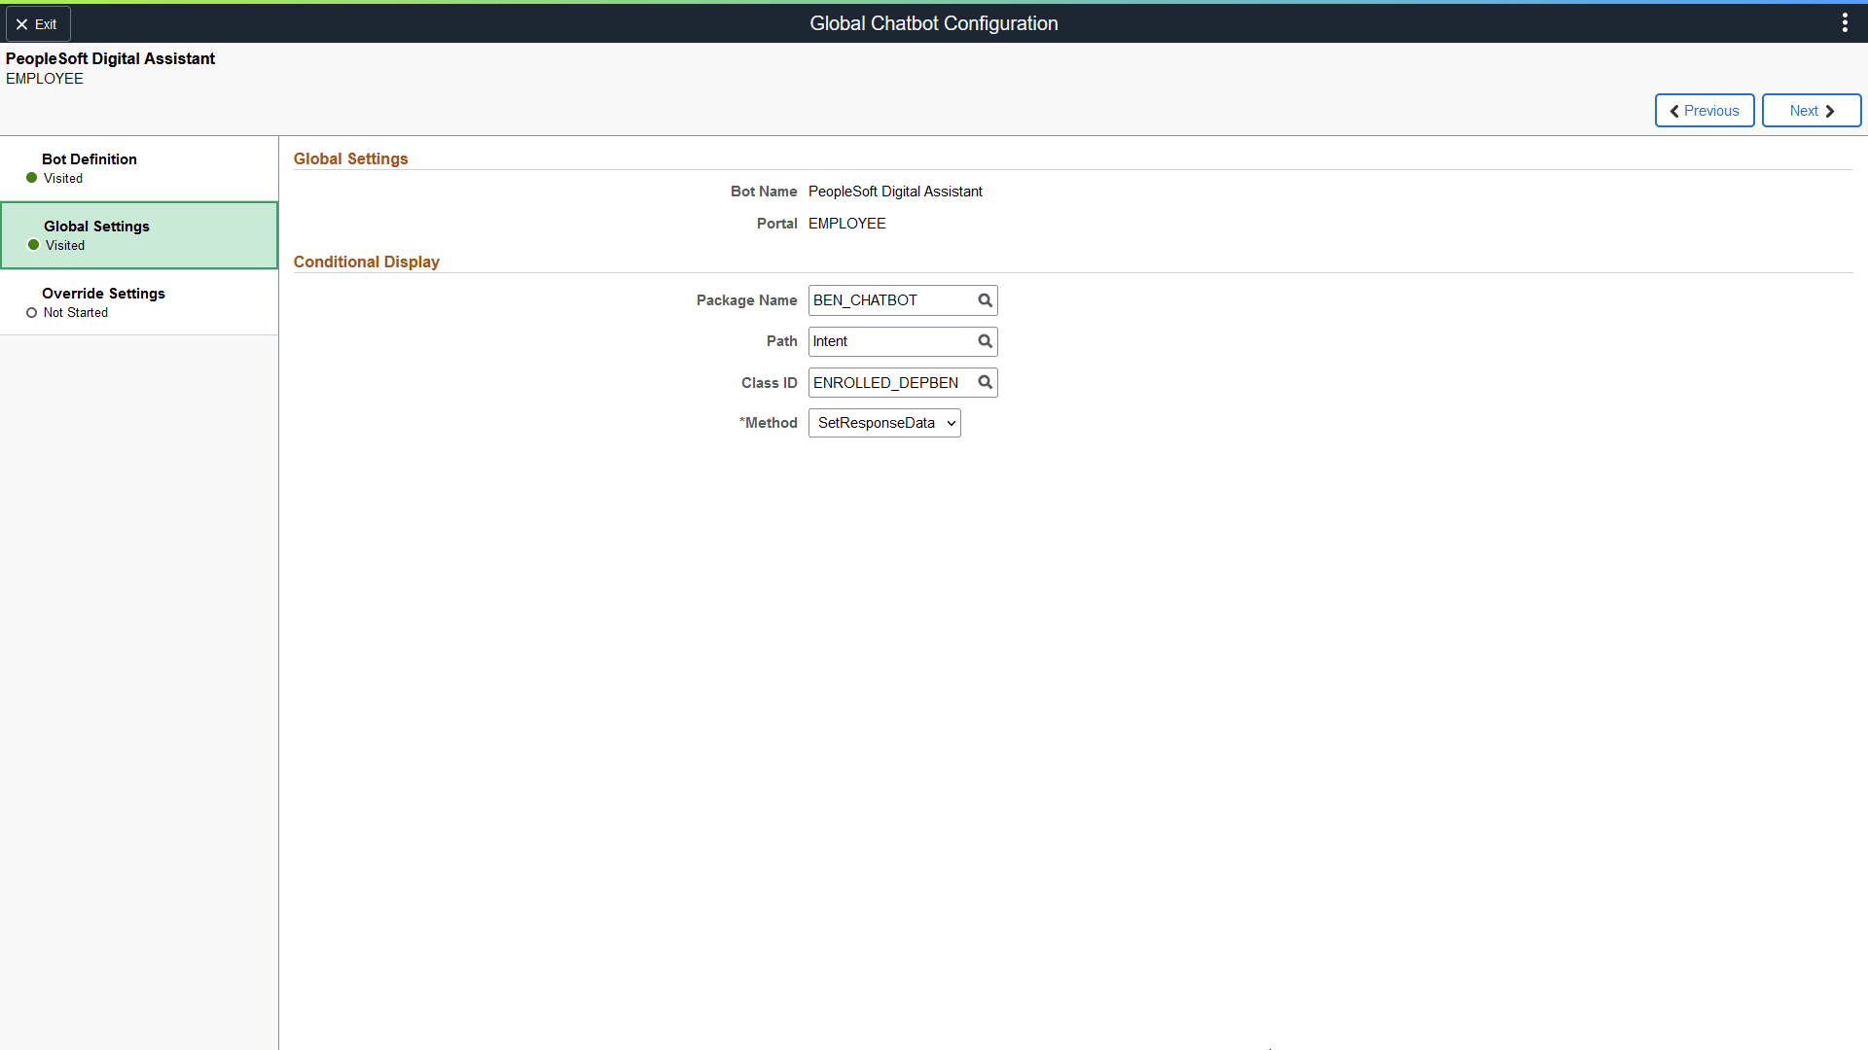Open the Package Name lookup magnifier
1868x1050 pixels.
click(x=985, y=300)
